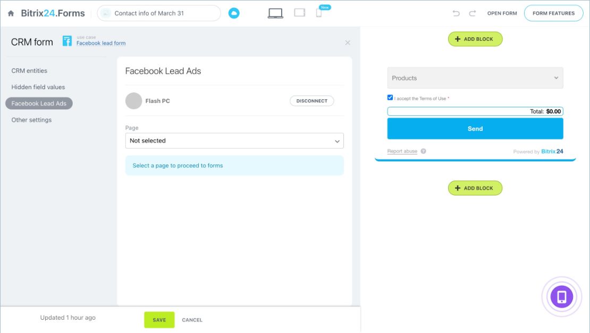Click the Send button
Viewport: 590px width, 333px height.
click(475, 129)
